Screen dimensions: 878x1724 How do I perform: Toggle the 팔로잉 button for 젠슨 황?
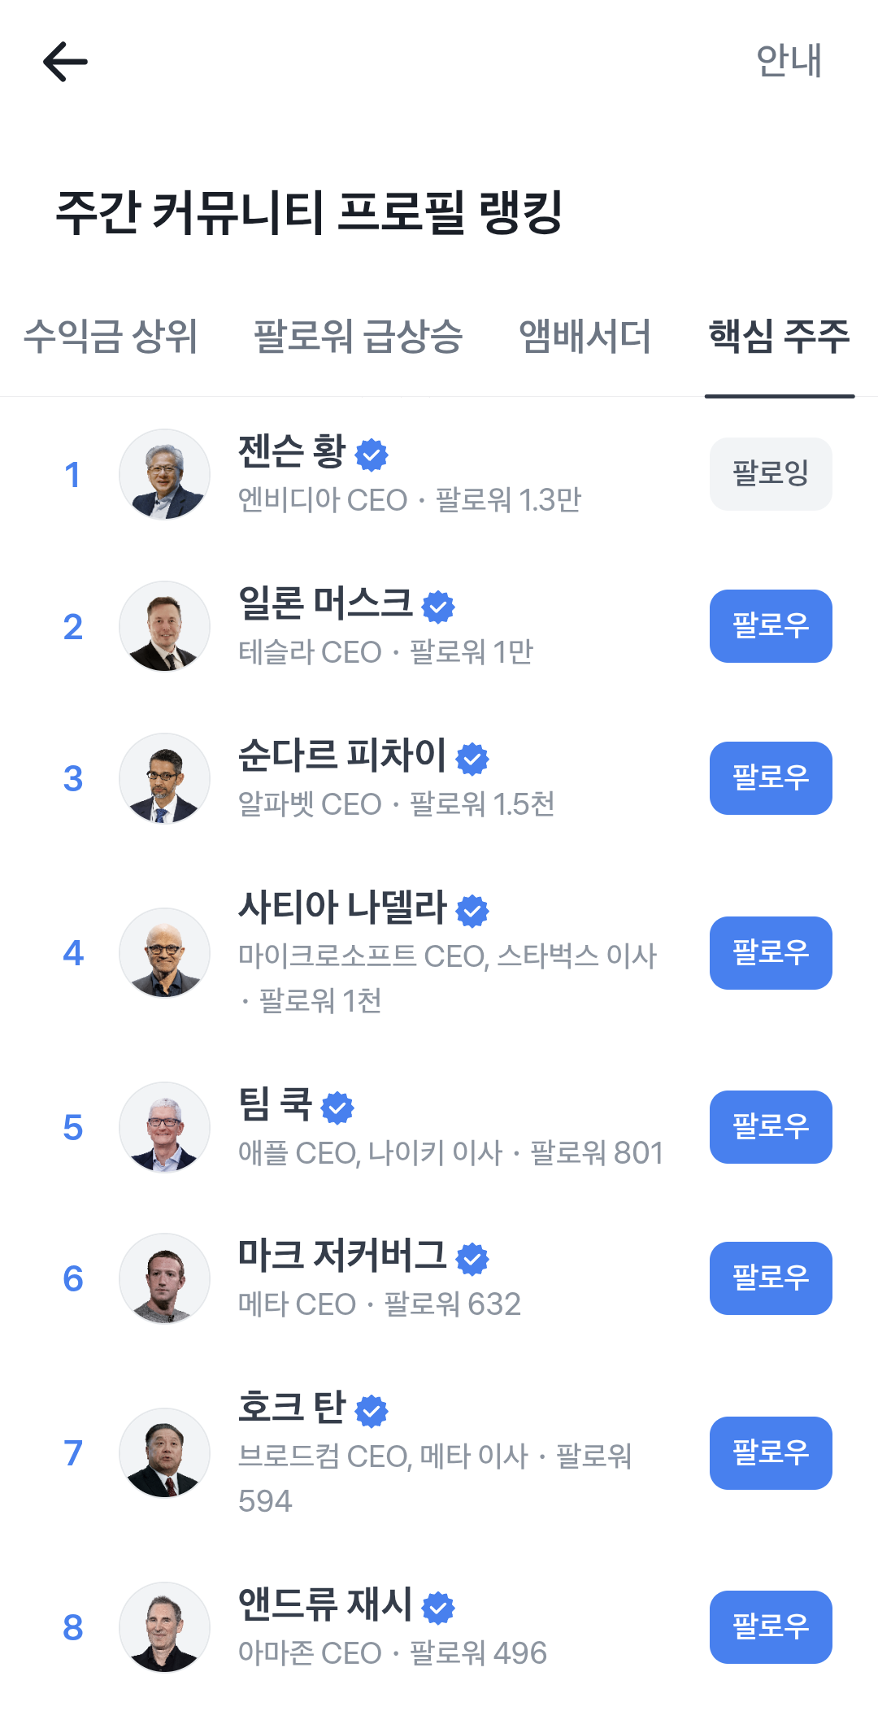771,474
